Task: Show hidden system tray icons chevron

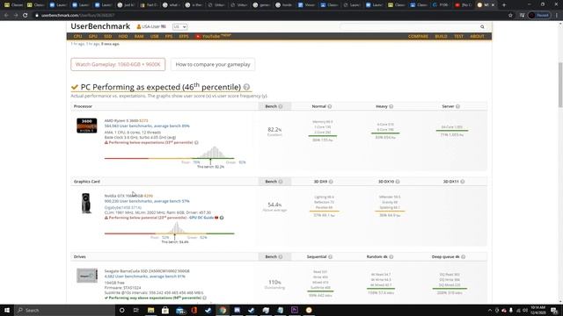Action: click(x=490, y=310)
